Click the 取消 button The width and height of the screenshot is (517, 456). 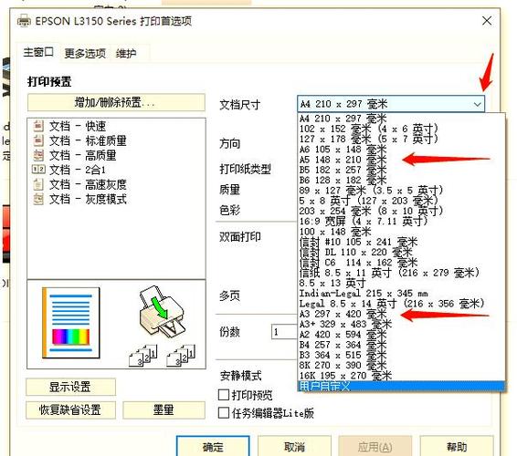pyautogui.click(x=294, y=447)
